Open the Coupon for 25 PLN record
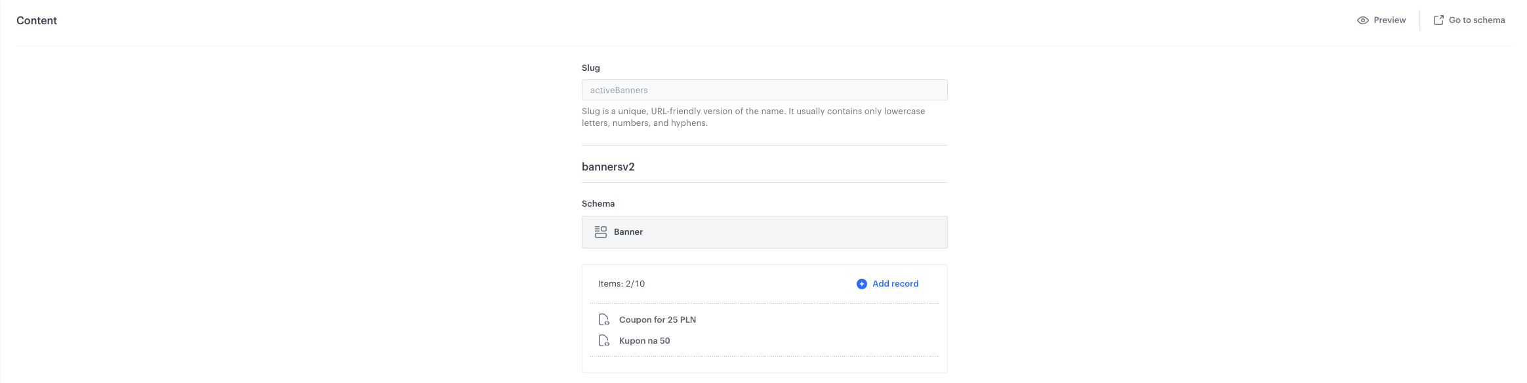1527x383 pixels. click(x=657, y=320)
